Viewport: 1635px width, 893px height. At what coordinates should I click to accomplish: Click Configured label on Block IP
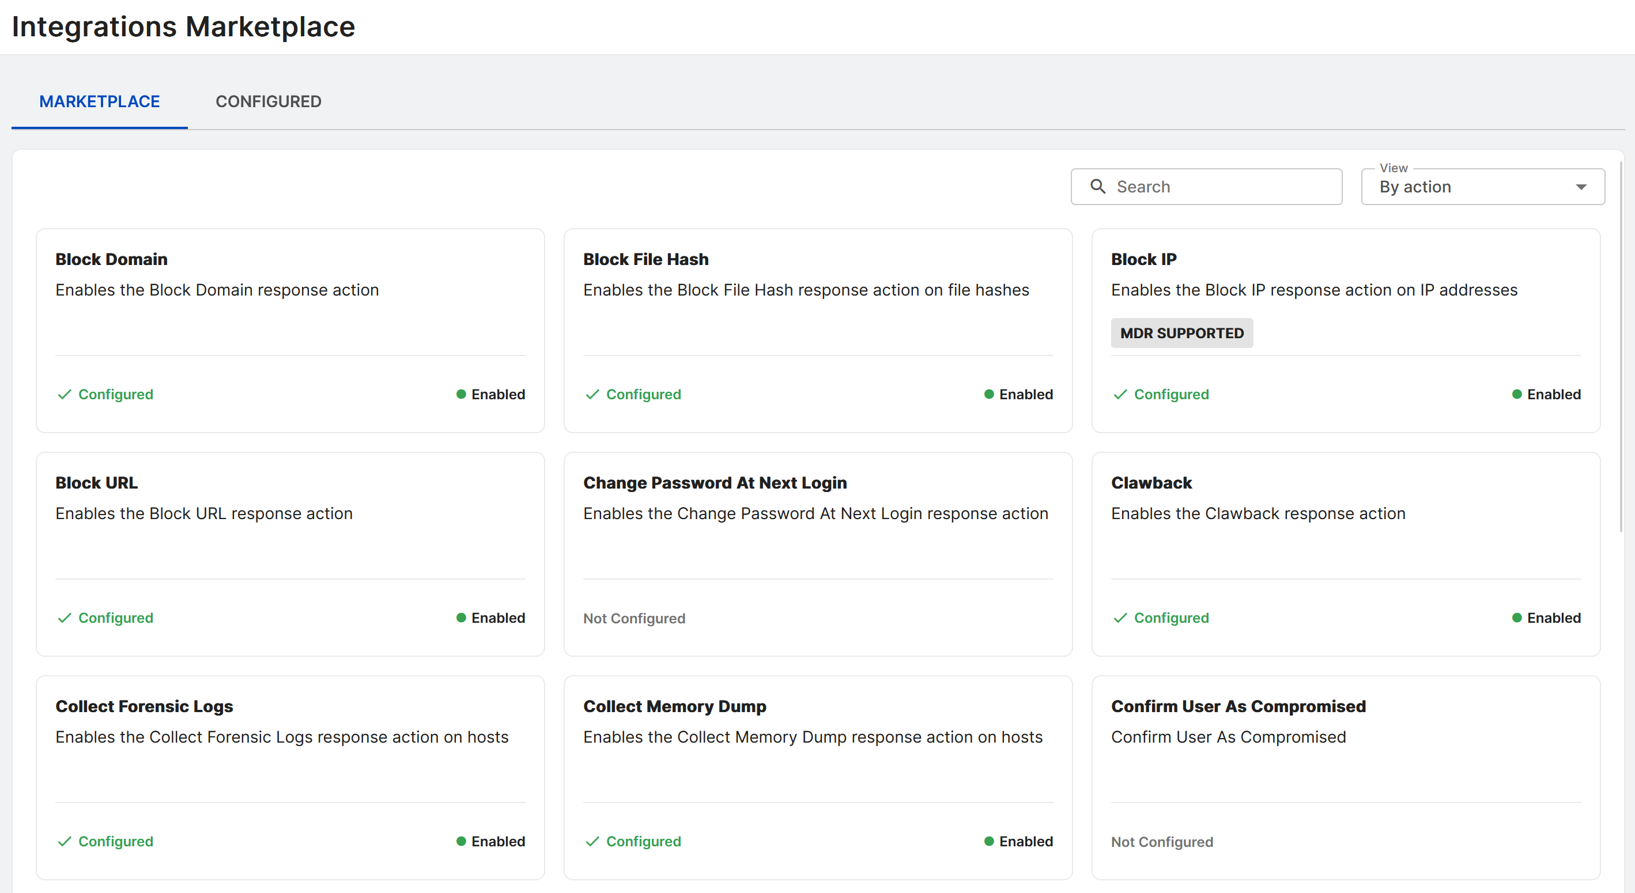(1172, 394)
